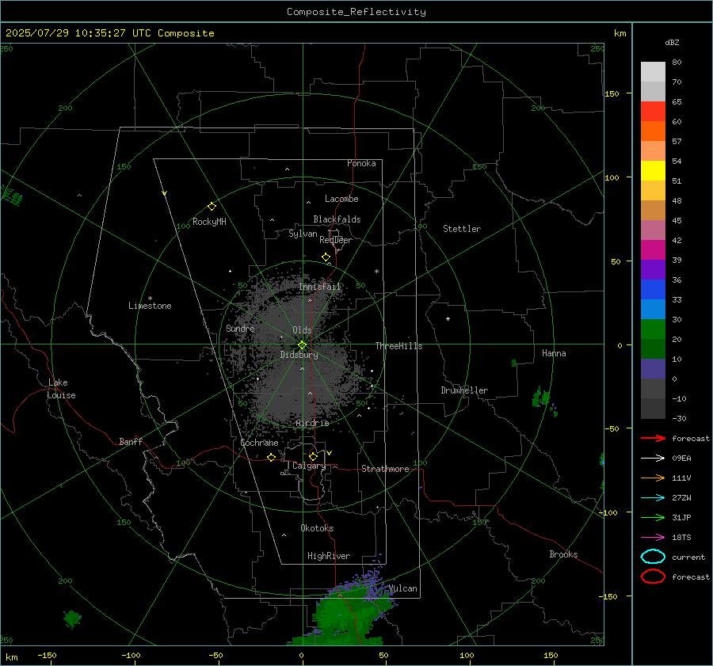Click the Ponoka town label
Viewport: 713px width, 666px height.
(x=361, y=163)
